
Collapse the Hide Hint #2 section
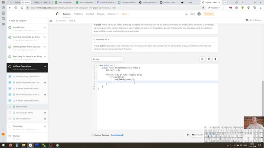(101, 39)
